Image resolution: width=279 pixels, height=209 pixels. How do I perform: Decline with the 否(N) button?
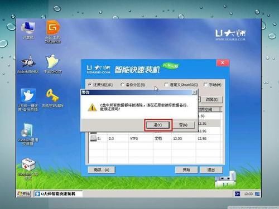(x=183, y=125)
